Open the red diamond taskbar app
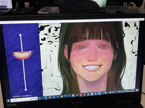This screenshot has width=145, height=108. tap(77, 95)
